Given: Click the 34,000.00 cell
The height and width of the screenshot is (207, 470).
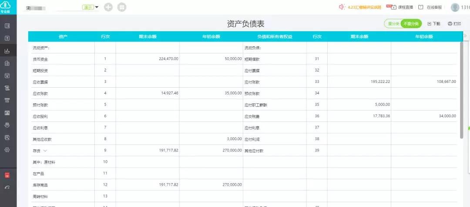Looking at the screenshot, I should pyautogui.click(x=447, y=116).
